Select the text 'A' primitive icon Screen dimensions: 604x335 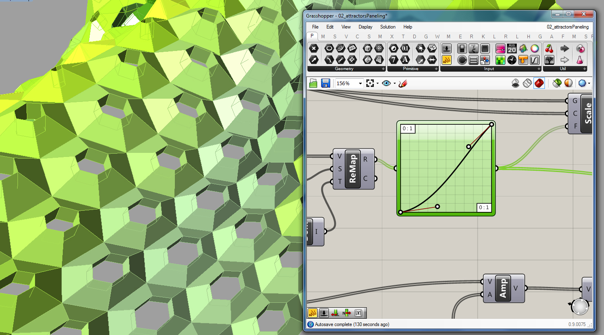coord(405,60)
